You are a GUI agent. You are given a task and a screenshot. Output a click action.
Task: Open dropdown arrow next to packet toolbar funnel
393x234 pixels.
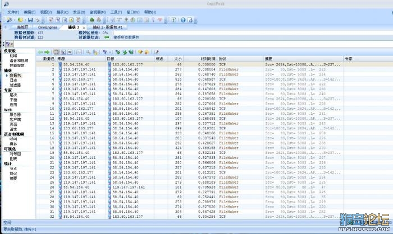pos(109,52)
